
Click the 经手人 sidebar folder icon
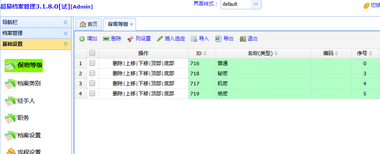11,101
